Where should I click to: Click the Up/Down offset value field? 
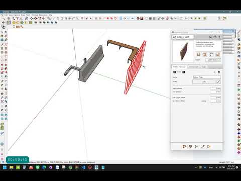(x=215, y=101)
